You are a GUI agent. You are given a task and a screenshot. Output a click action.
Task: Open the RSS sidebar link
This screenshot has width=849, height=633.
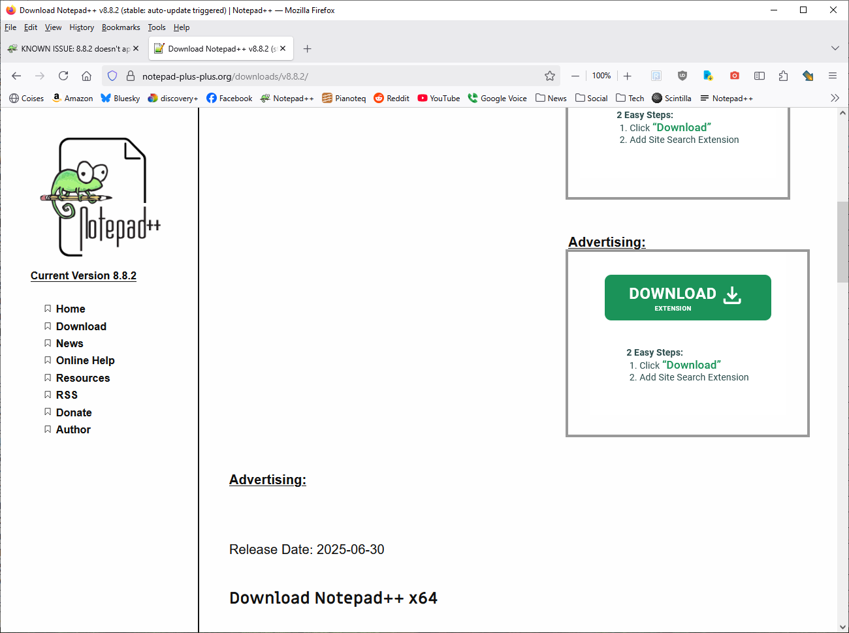point(67,395)
